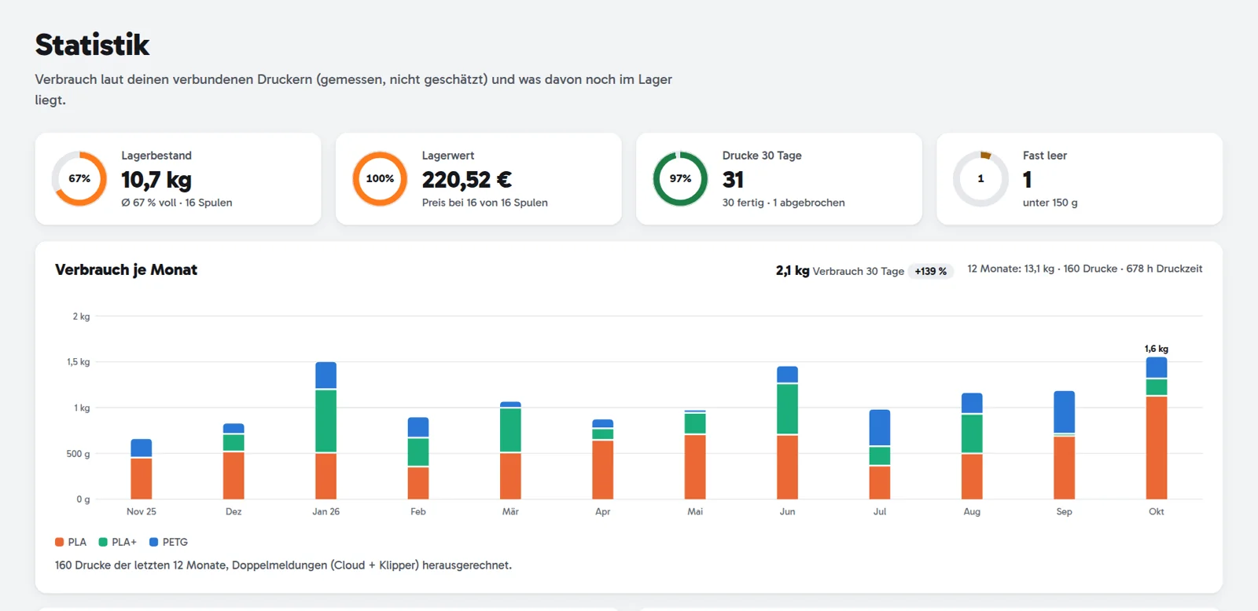Click '30 fertig · 1 abgebrochen' text
This screenshot has width=1258, height=611.
pyautogui.click(x=784, y=203)
